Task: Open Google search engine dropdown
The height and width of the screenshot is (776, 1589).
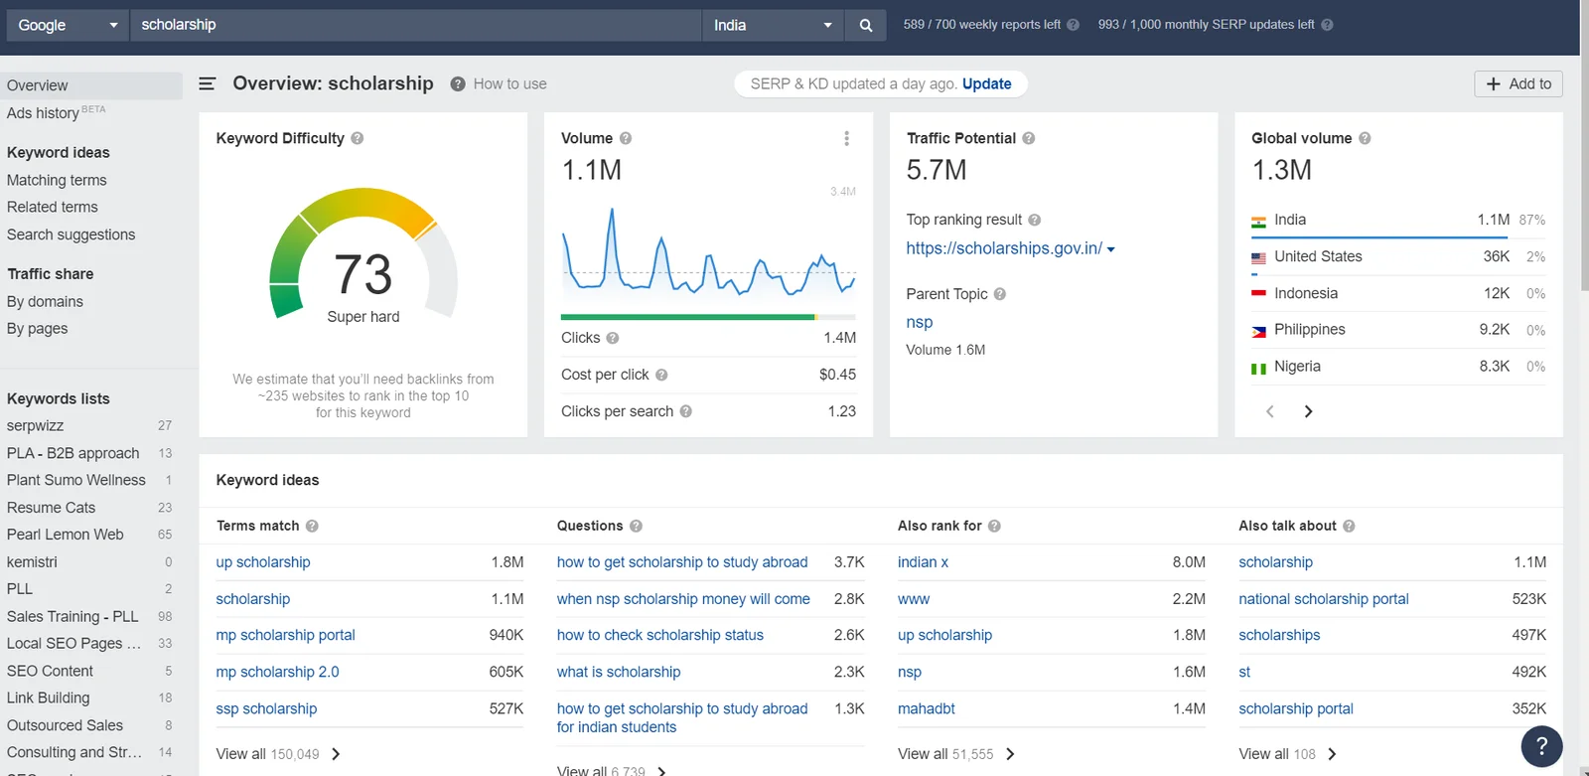Action: (69, 25)
